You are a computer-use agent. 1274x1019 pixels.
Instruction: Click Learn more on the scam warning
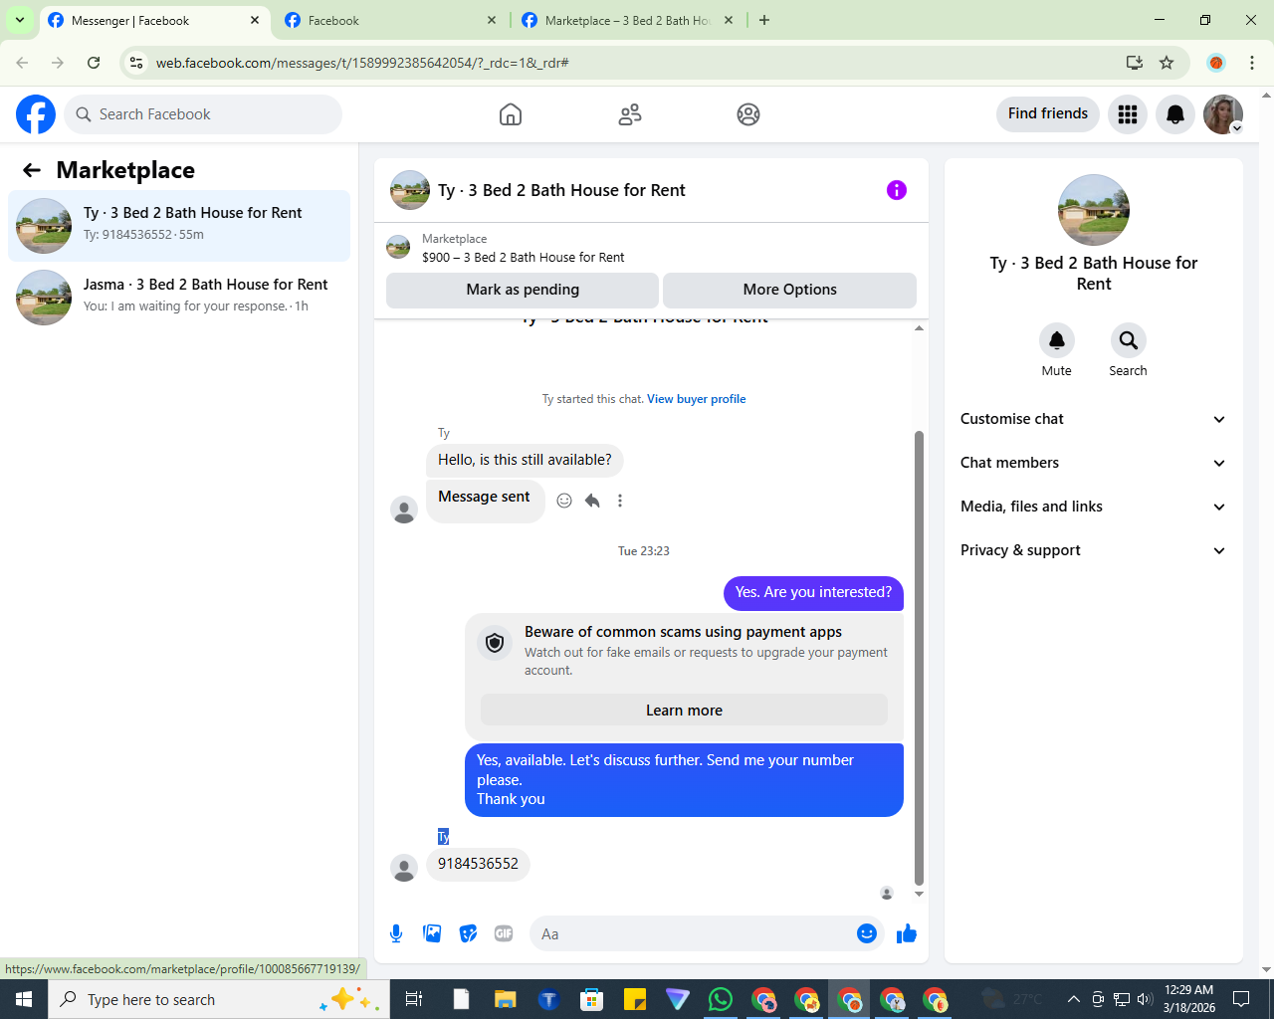[x=685, y=710]
